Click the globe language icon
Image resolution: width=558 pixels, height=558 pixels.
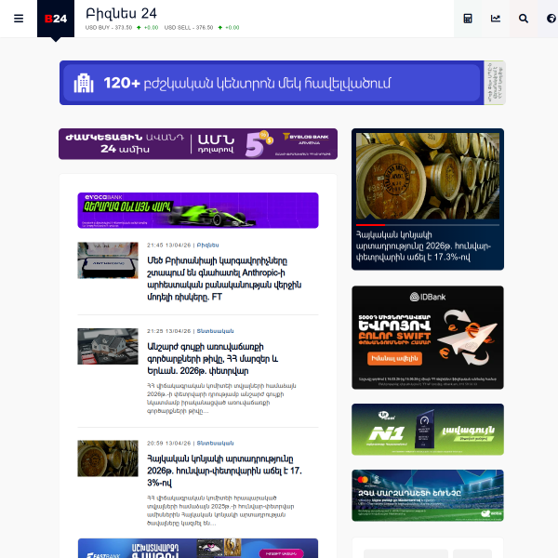point(551,19)
